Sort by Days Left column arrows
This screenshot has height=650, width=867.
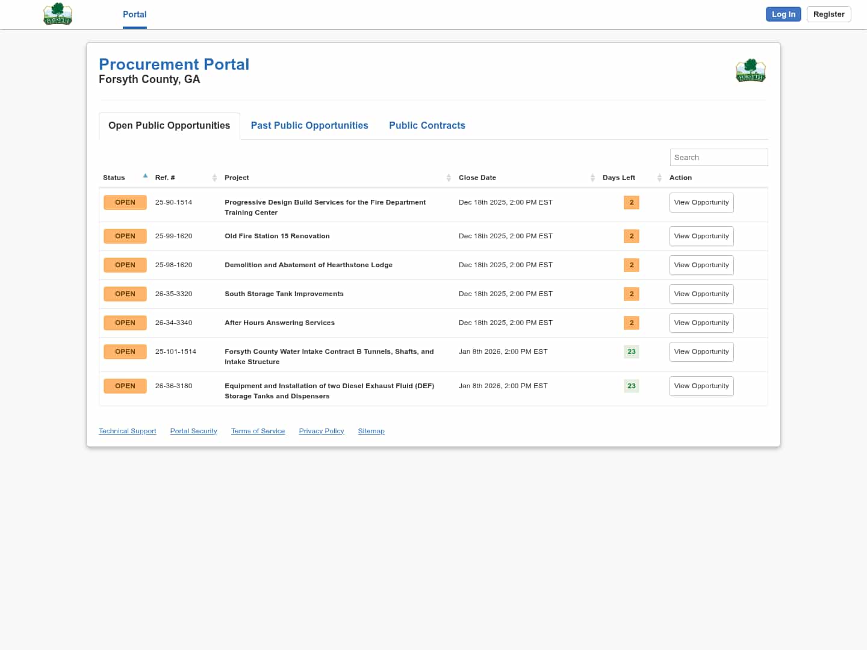click(x=659, y=178)
